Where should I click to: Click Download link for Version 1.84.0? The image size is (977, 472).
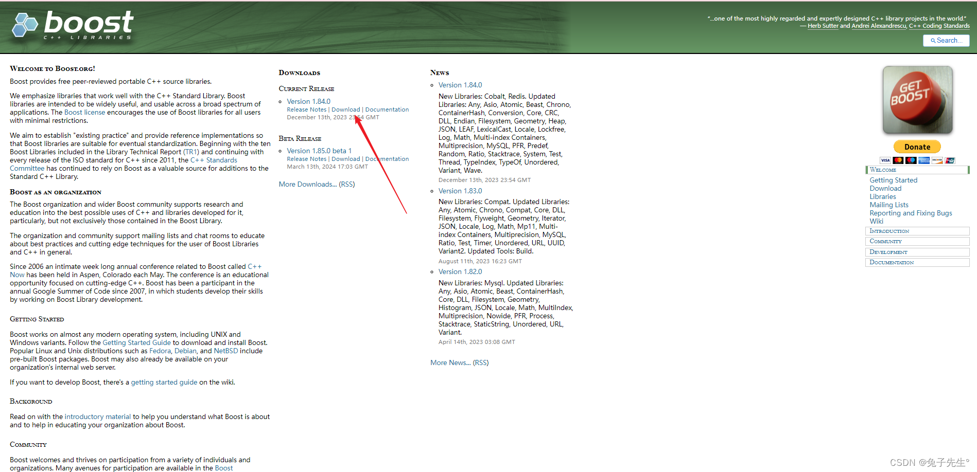345,110
